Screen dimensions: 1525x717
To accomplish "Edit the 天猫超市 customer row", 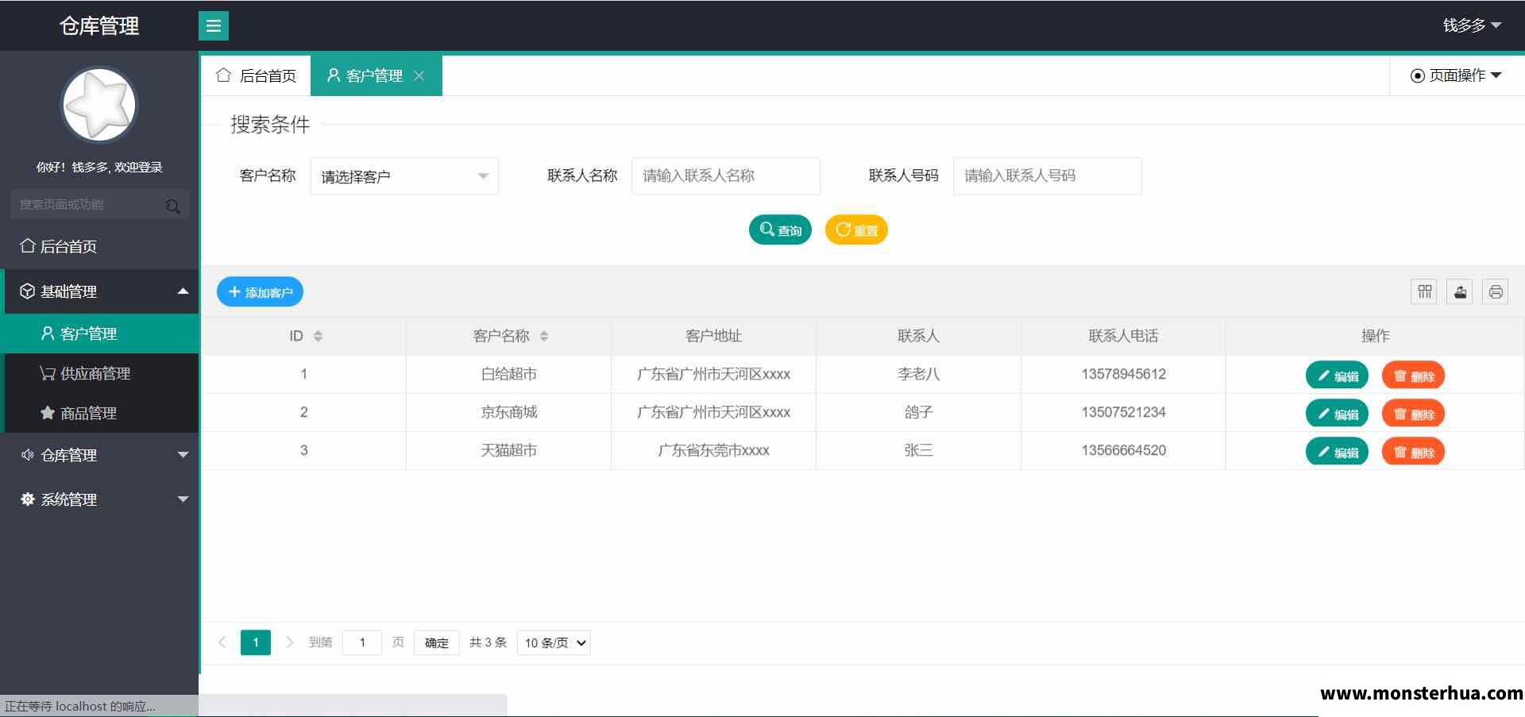I will click(1337, 452).
